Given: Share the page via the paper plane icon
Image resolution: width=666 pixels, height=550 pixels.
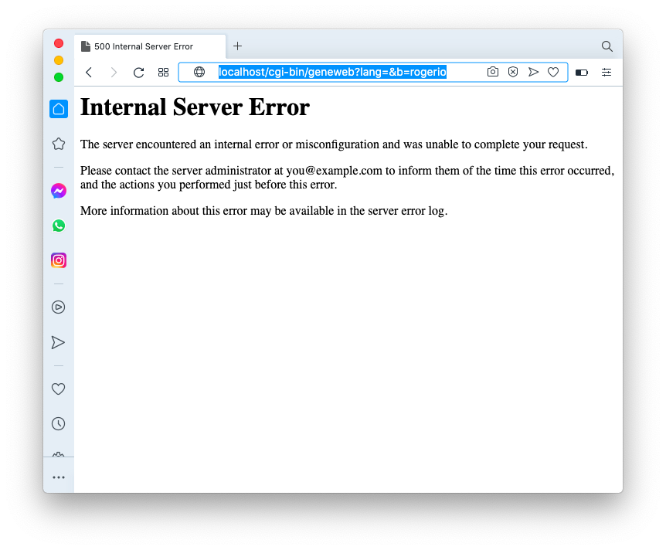Looking at the screenshot, I should [533, 71].
